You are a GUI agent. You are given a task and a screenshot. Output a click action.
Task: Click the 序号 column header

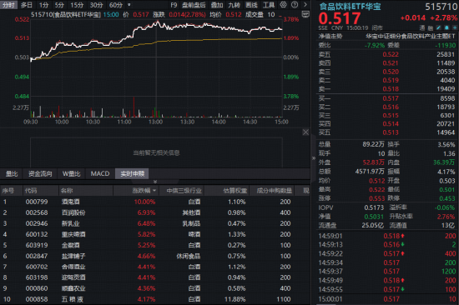tap(8, 191)
